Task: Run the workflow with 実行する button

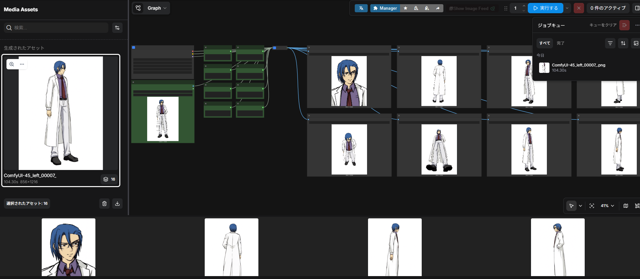Action: (546, 8)
